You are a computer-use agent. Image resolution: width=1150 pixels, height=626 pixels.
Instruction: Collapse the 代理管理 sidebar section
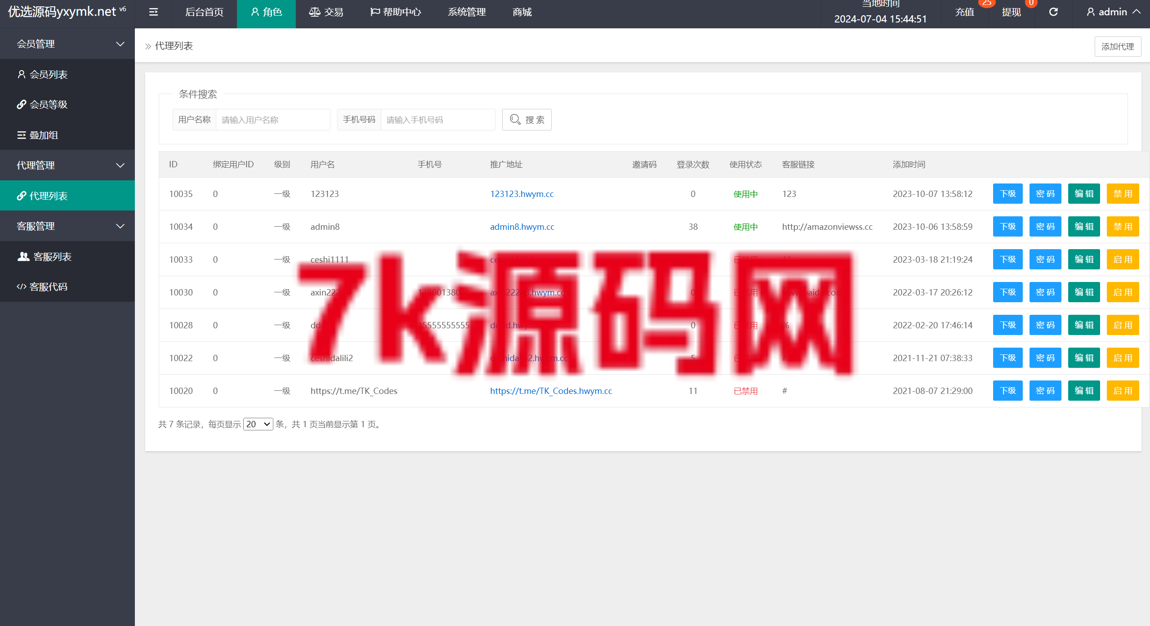[67, 165]
